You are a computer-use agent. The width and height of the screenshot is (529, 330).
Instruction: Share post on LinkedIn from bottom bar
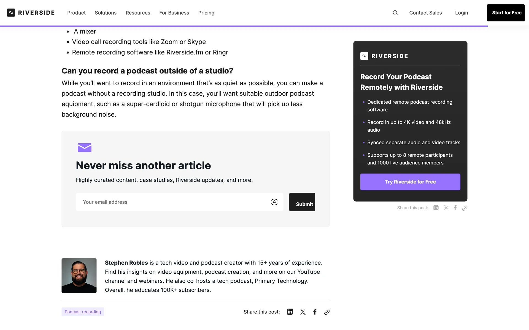pos(290,312)
